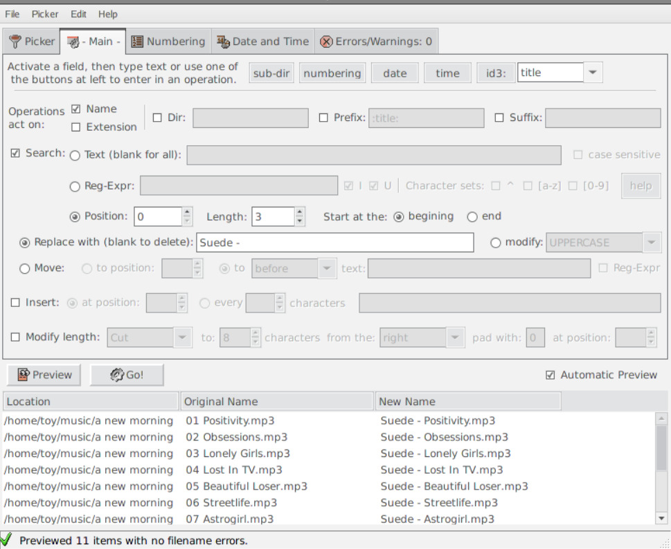Select the Replace with radio button

[25, 243]
